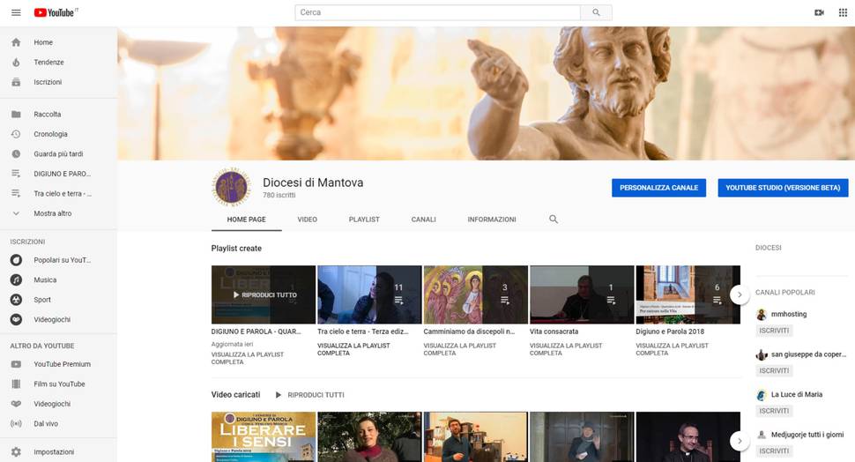Viewport: 855px width, 462px height.
Task: Open the YouTube apps grid
Action: pos(843,12)
